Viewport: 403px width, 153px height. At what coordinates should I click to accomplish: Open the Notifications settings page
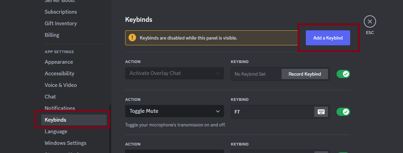coord(60,108)
